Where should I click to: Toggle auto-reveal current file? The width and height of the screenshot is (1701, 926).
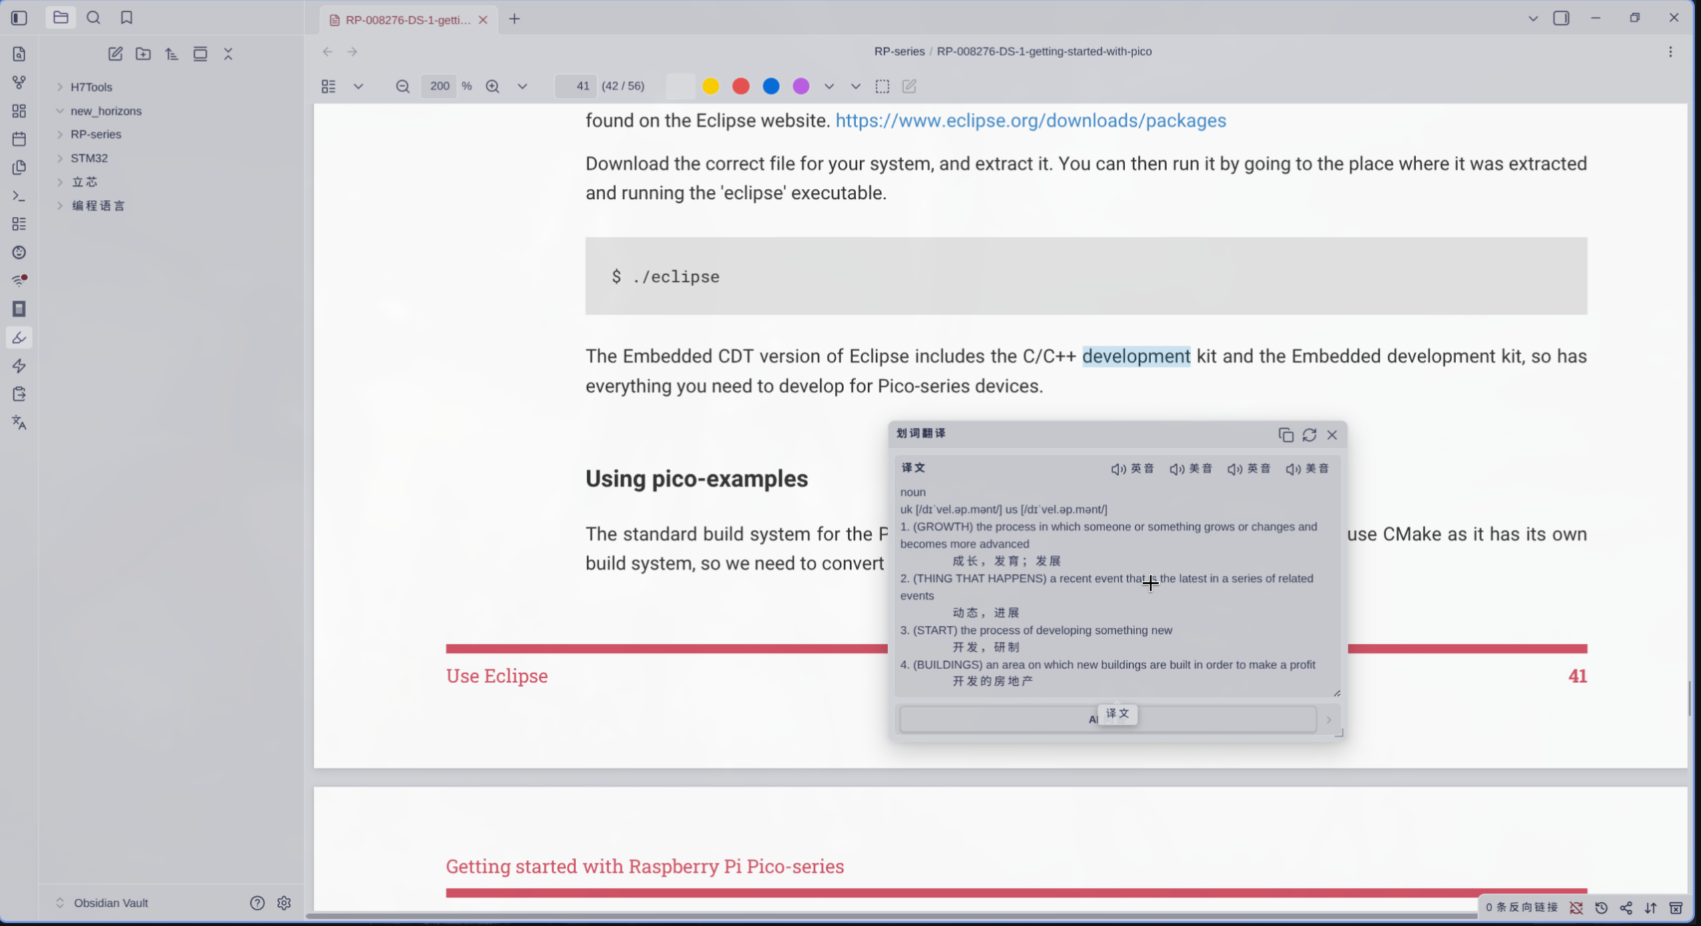pyautogui.click(x=200, y=54)
